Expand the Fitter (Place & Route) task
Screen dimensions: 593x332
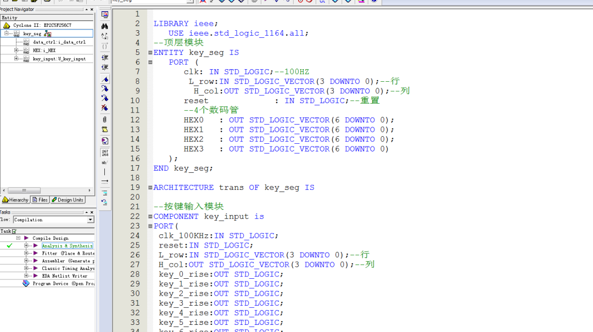tap(26, 254)
